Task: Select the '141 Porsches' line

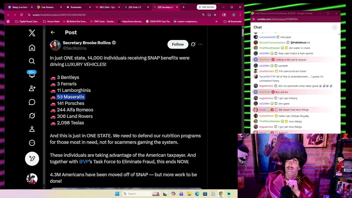Action: 70,103
